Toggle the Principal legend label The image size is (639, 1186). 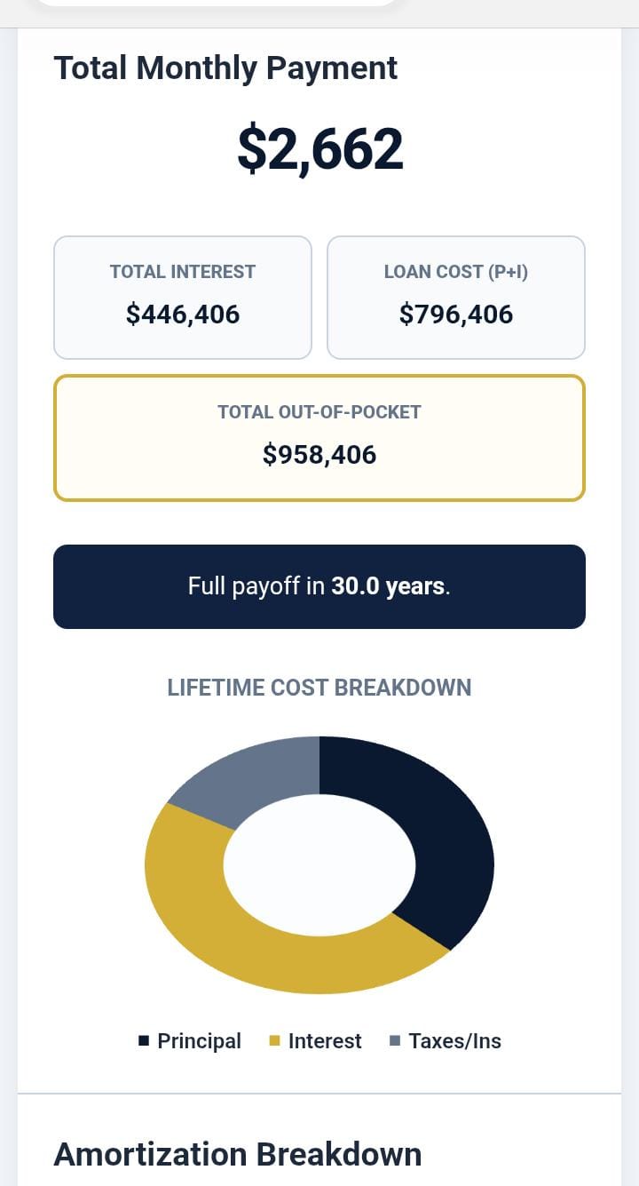(199, 1041)
